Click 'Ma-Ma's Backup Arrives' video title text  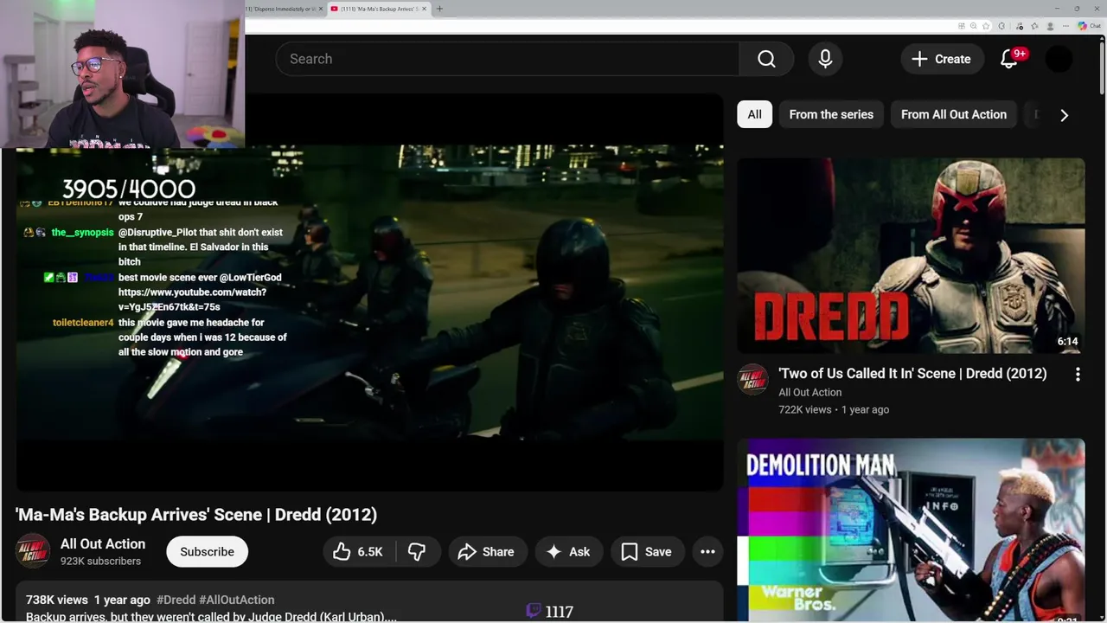[x=196, y=515]
